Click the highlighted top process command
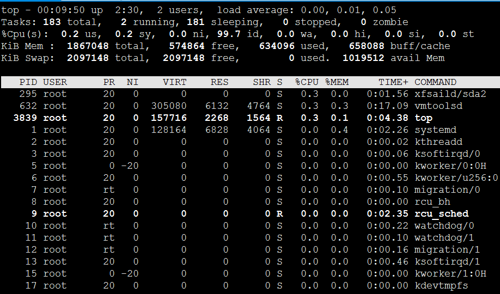Image resolution: width=500 pixels, height=294 pixels. (x=423, y=118)
